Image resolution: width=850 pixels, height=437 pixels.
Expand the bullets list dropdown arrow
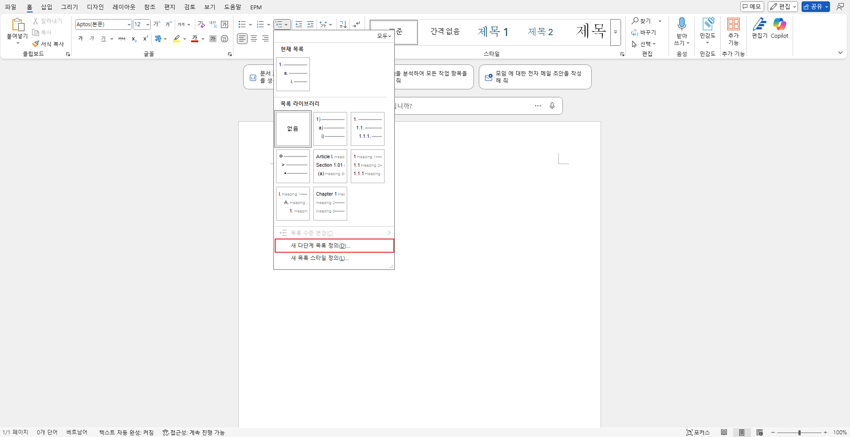tap(250, 24)
